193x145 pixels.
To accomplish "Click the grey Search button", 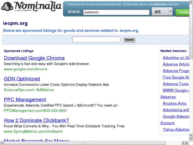I will tap(129, 40).
